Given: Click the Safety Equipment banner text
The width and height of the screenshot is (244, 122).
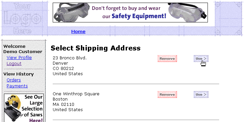Looking at the screenshot, I should 139,16.
